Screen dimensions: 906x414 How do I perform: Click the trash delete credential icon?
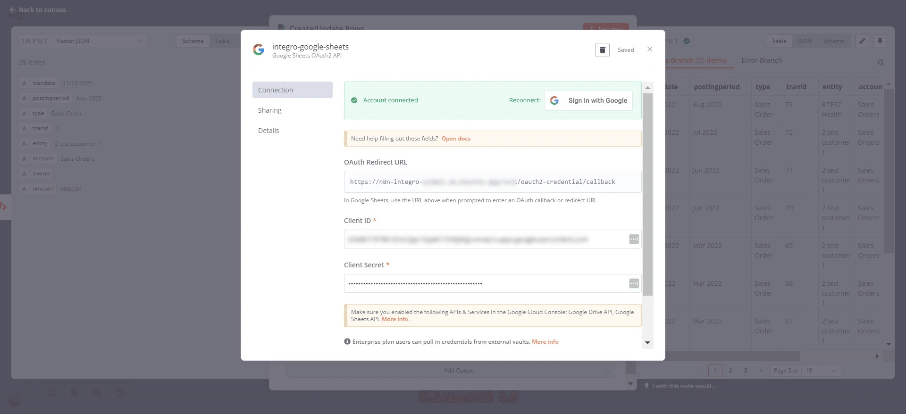point(602,50)
